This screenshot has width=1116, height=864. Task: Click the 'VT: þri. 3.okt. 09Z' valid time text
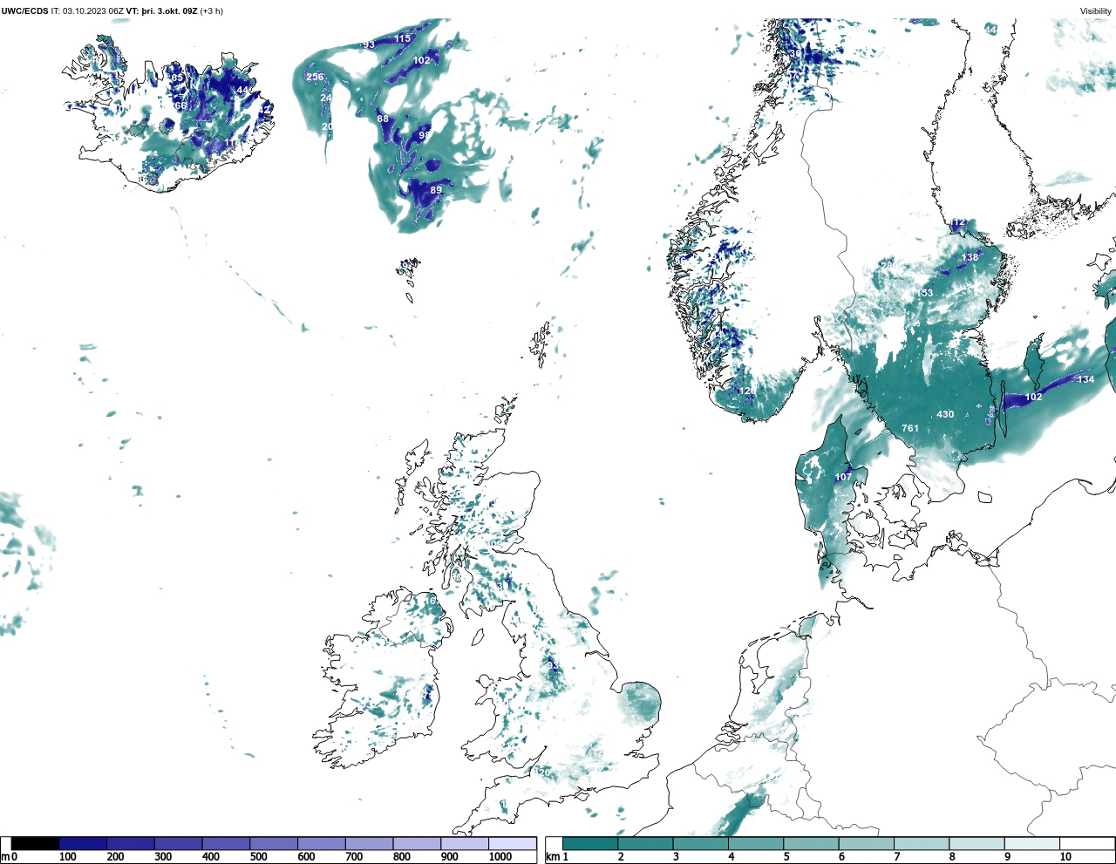tap(161, 11)
